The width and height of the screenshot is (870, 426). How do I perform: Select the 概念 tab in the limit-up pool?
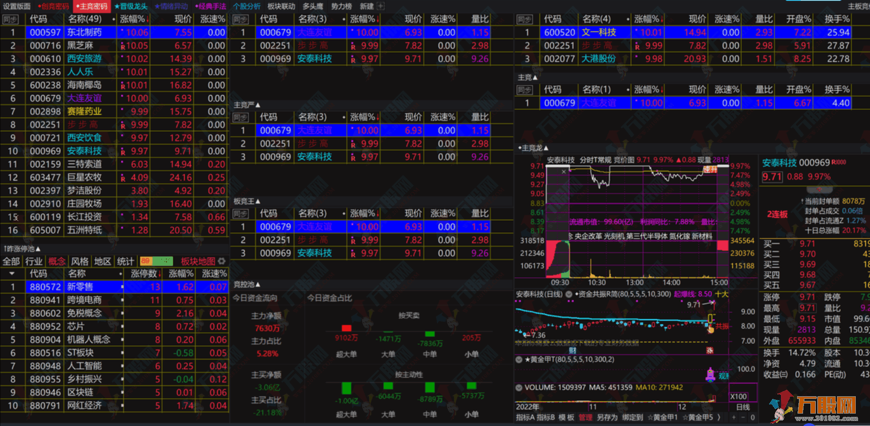click(x=56, y=261)
